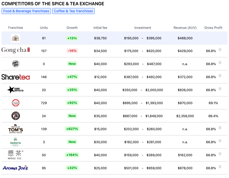Open the Aroma Joe's franchise logo

point(16,168)
